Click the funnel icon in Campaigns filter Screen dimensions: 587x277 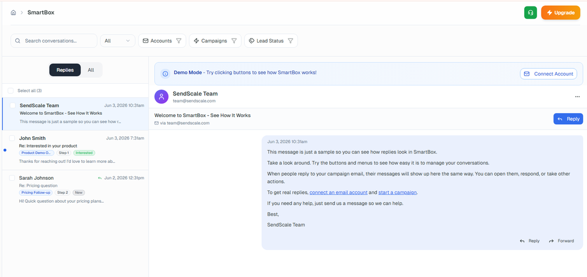pos(234,40)
